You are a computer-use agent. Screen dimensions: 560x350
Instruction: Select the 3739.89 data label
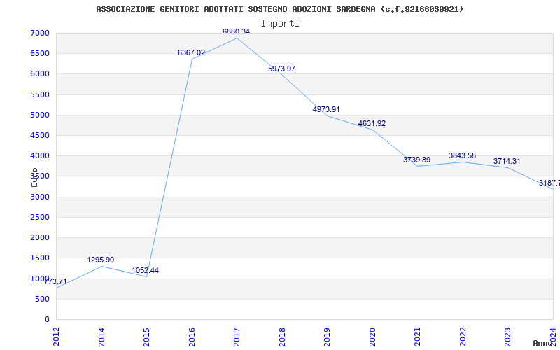tap(416, 160)
